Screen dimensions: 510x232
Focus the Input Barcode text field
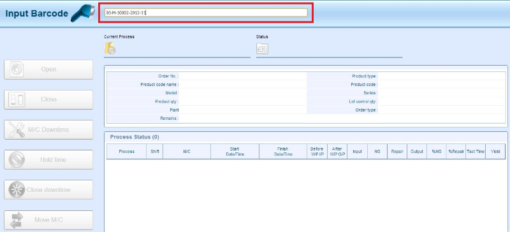206,13
